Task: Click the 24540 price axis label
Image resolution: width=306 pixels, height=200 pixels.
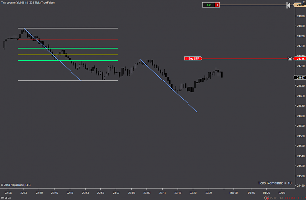Action: pyautogui.click(x=301, y=156)
